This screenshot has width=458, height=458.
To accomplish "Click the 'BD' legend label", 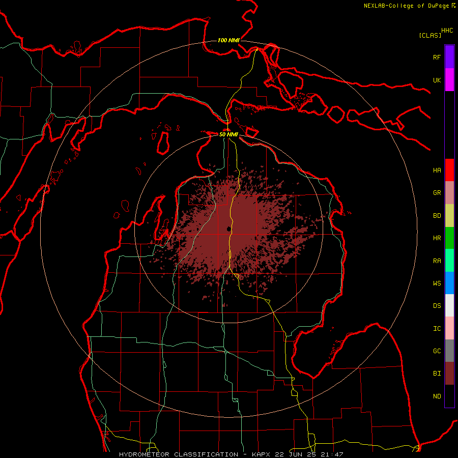I will (437, 216).
